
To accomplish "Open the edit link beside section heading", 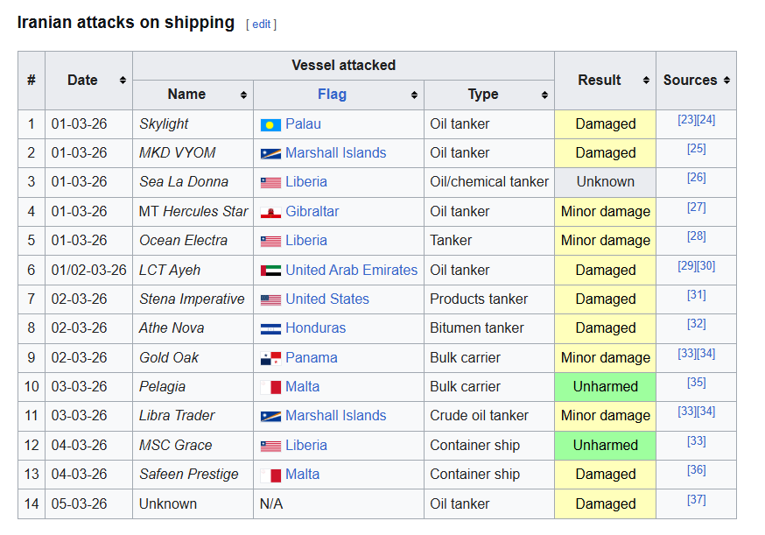I will pyautogui.click(x=262, y=25).
